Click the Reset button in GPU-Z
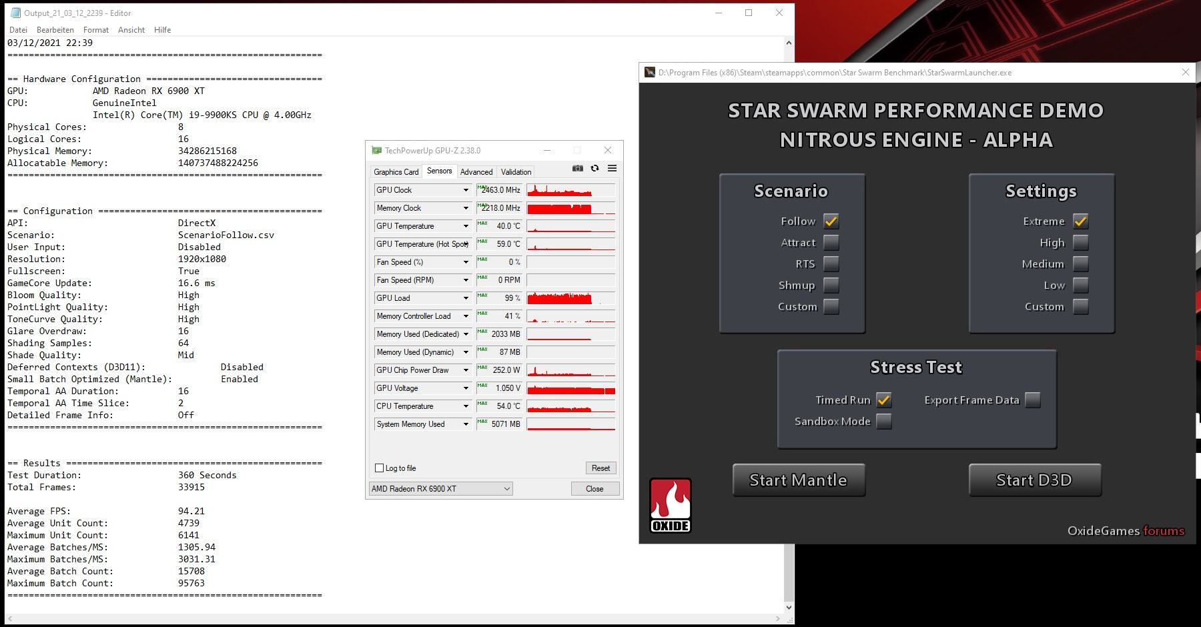This screenshot has height=627, width=1201. pos(600,468)
